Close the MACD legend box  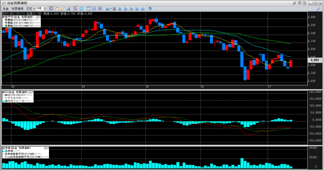(x=32, y=92)
